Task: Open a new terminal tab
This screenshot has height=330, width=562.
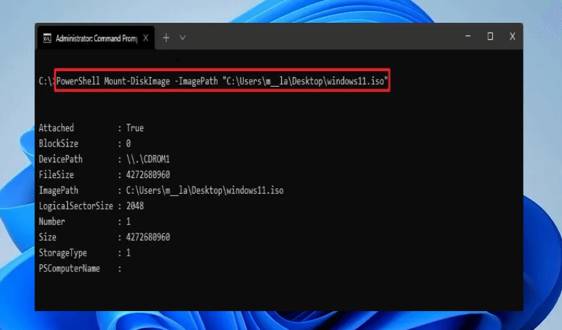Action: 166,38
